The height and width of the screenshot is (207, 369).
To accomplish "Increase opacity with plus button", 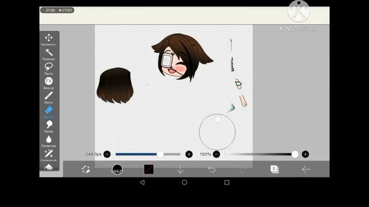I will [305, 154].
